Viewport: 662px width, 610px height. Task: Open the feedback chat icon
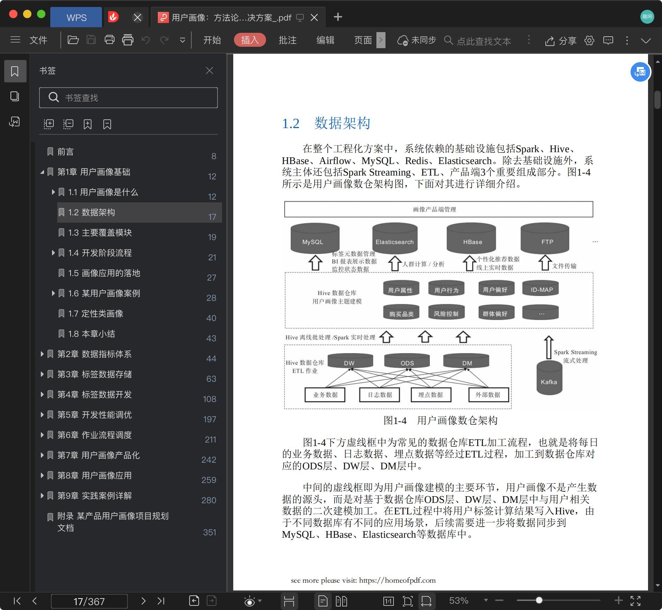[608, 40]
